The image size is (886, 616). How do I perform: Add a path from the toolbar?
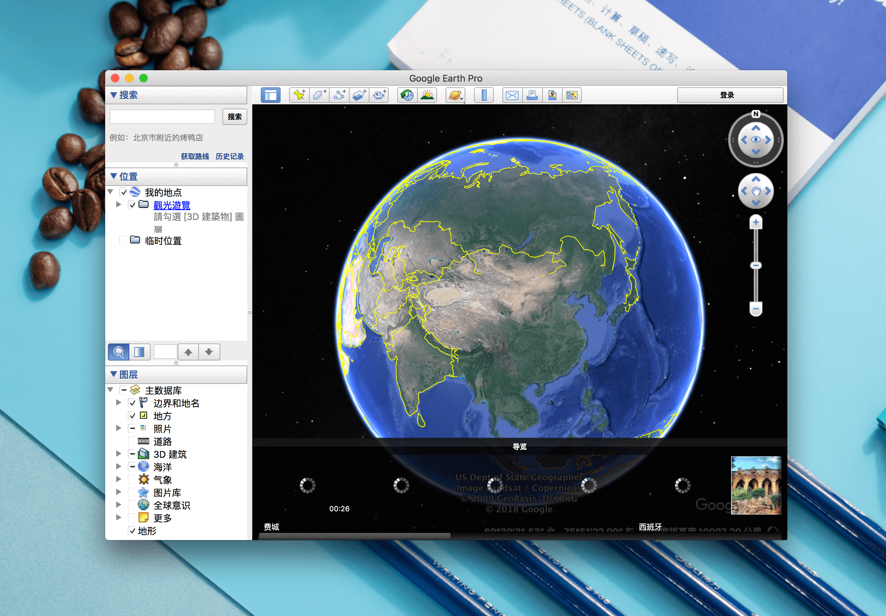(x=340, y=95)
